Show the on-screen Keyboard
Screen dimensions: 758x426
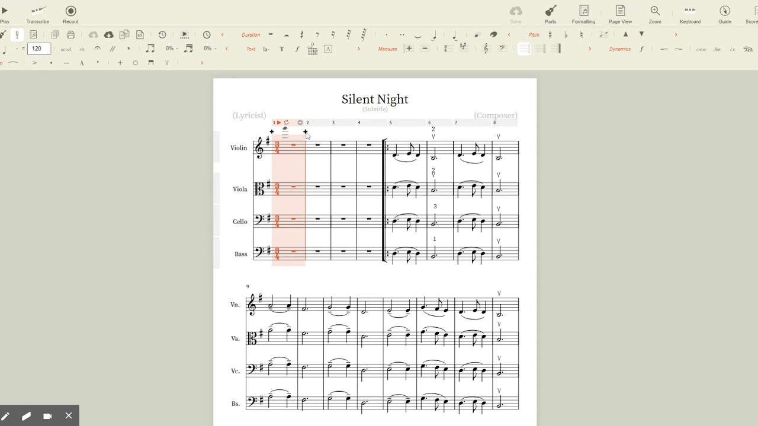pyautogui.click(x=690, y=15)
